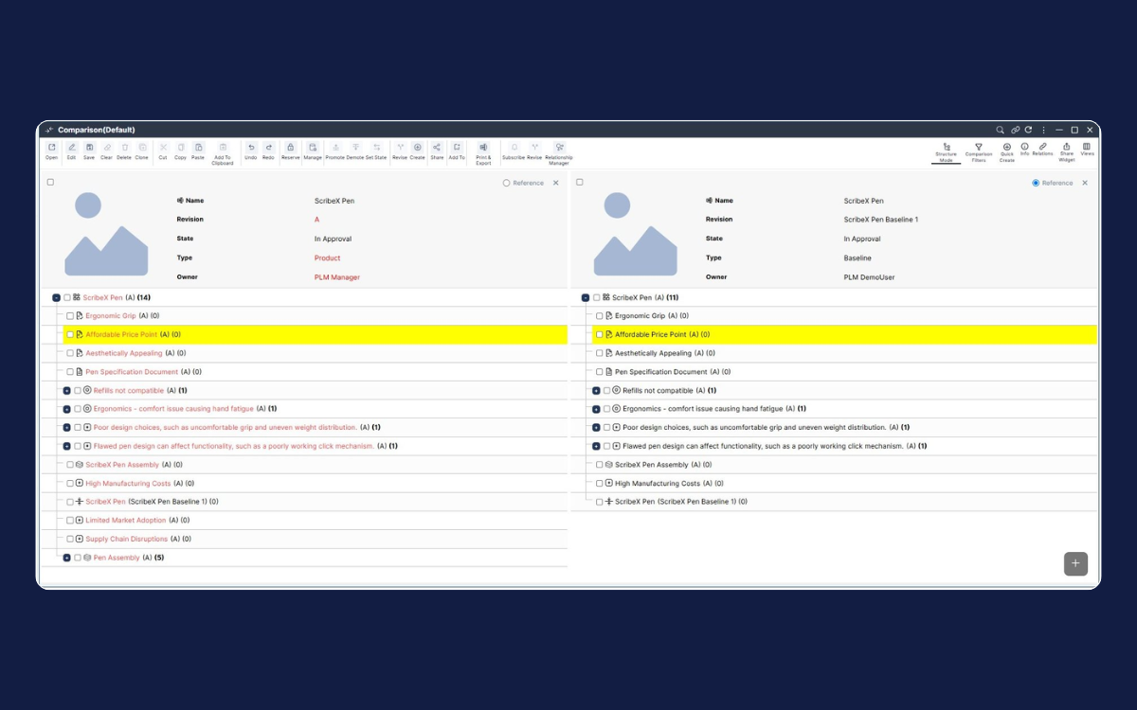
Task: Switch to Structure Mode tab
Action: point(946,151)
